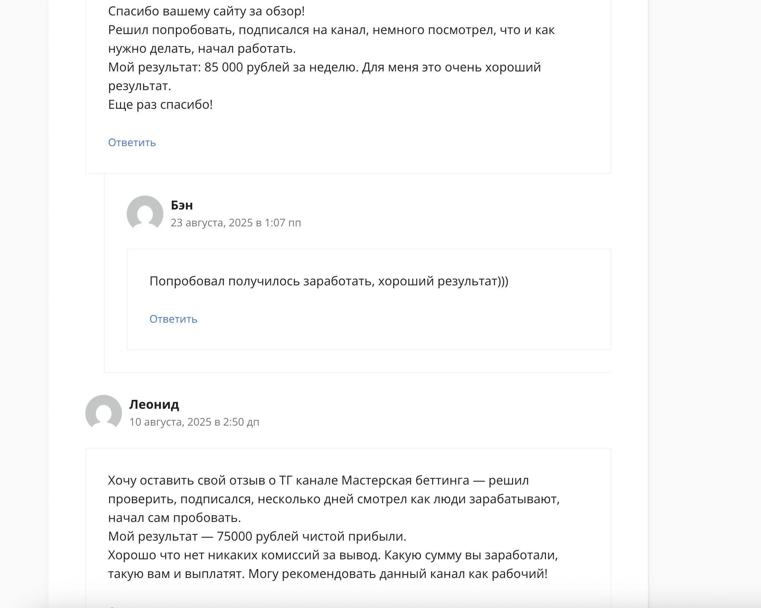Image resolution: width=761 pixels, height=608 pixels.
Task: Open the 10 августа, 2025 timestamp
Action: [x=194, y=422]
